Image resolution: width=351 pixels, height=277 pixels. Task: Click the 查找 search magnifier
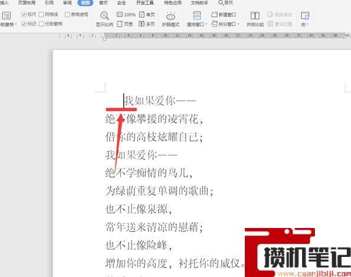click(x=221, y=3)
